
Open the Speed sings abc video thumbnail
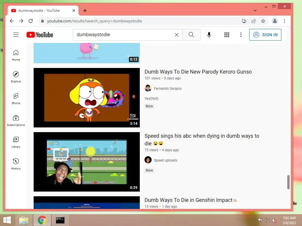(87, 162)
